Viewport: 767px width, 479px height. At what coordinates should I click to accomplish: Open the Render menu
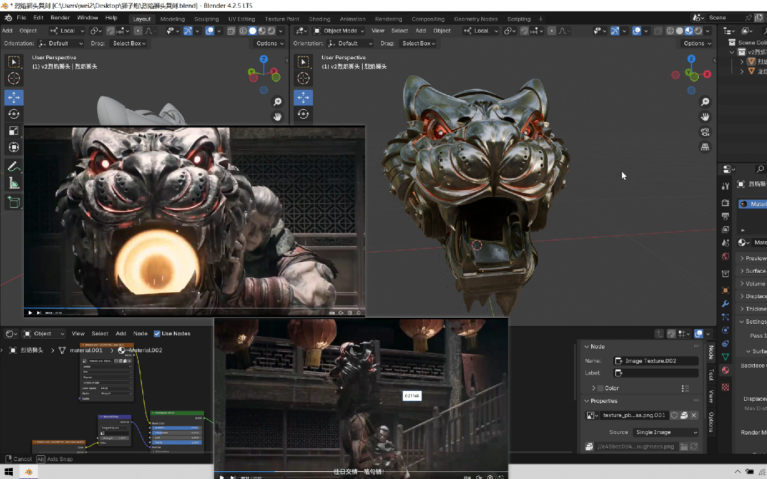(x=60, y=18)
